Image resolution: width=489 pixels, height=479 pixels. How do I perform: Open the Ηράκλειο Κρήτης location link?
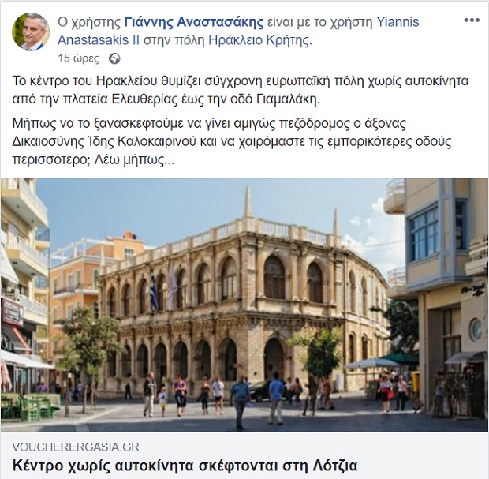(259, 40)
